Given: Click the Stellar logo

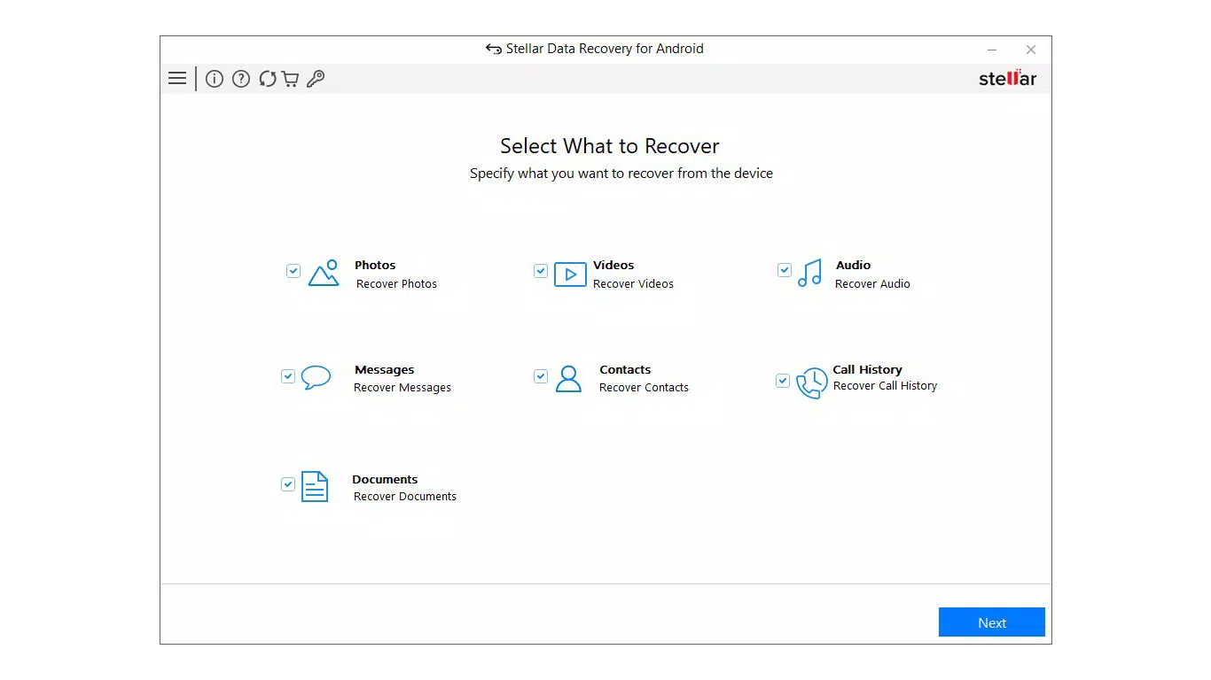Looking at the screenshot, I should click(1008, 79).
